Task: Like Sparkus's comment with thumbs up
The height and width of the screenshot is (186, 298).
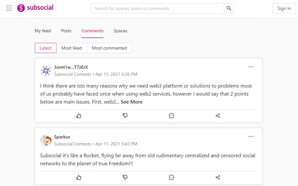Action: tap(79, 177)
